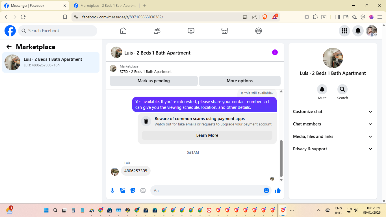This screenshot has height=217, width=386.
Task: Click Mark as pending button
Action: click(154, 81)
